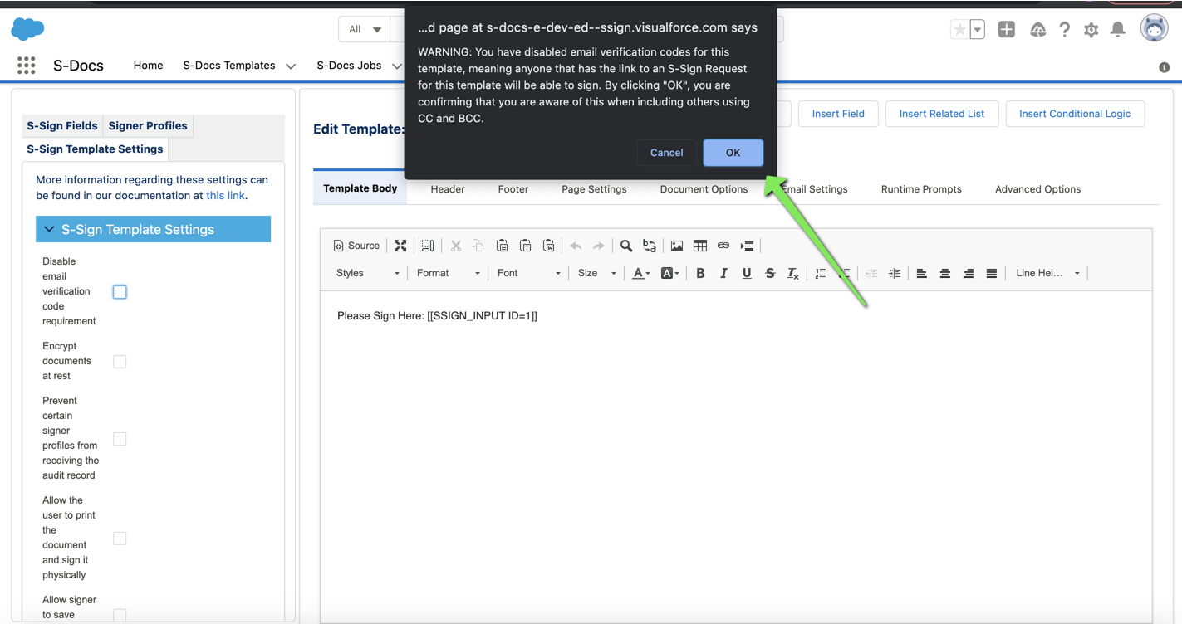
Task: Open the notifications bell
Action: pos(1118,30)
